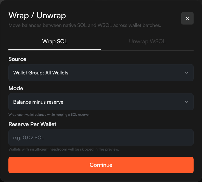The height and width of the screenshot is (182, 202).
Task: Click the 'Move balances between native SOL' subtitle
Action: (x=84, y=26)
